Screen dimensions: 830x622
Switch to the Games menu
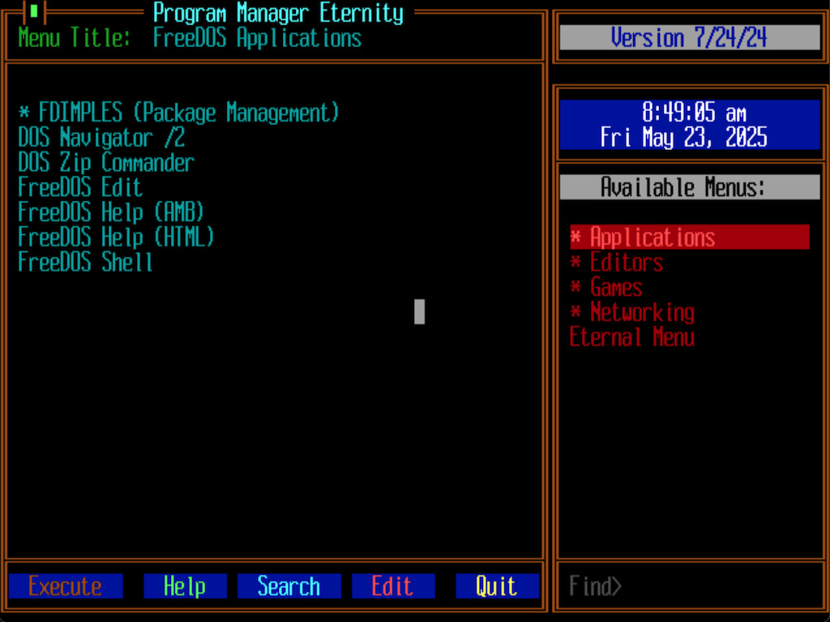pos(615,288)
